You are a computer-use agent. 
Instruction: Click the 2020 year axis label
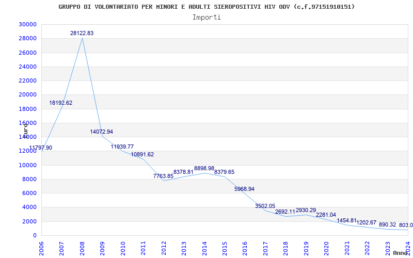pyautogui.click(x=326, y=248)
